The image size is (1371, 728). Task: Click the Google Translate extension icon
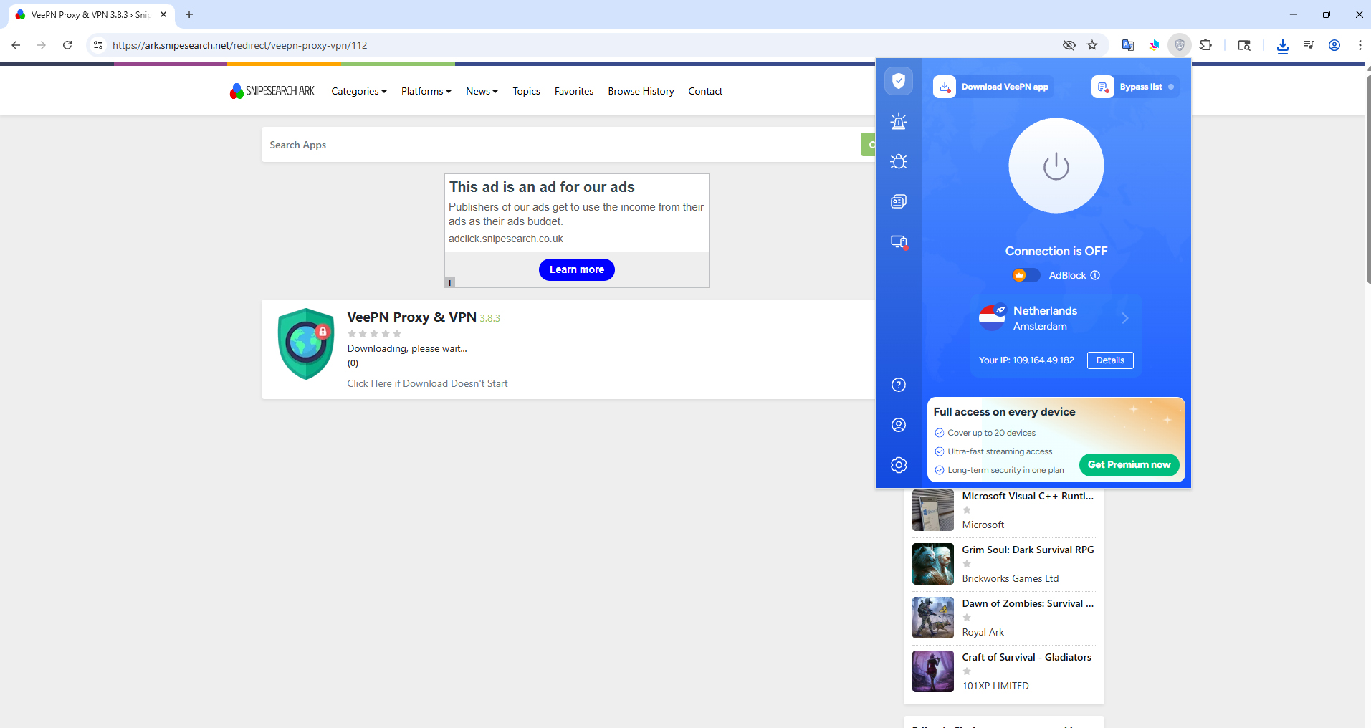(1128, 45)
